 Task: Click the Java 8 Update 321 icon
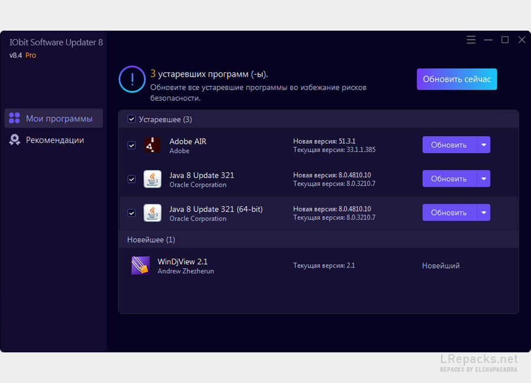[x=152, y=179]
